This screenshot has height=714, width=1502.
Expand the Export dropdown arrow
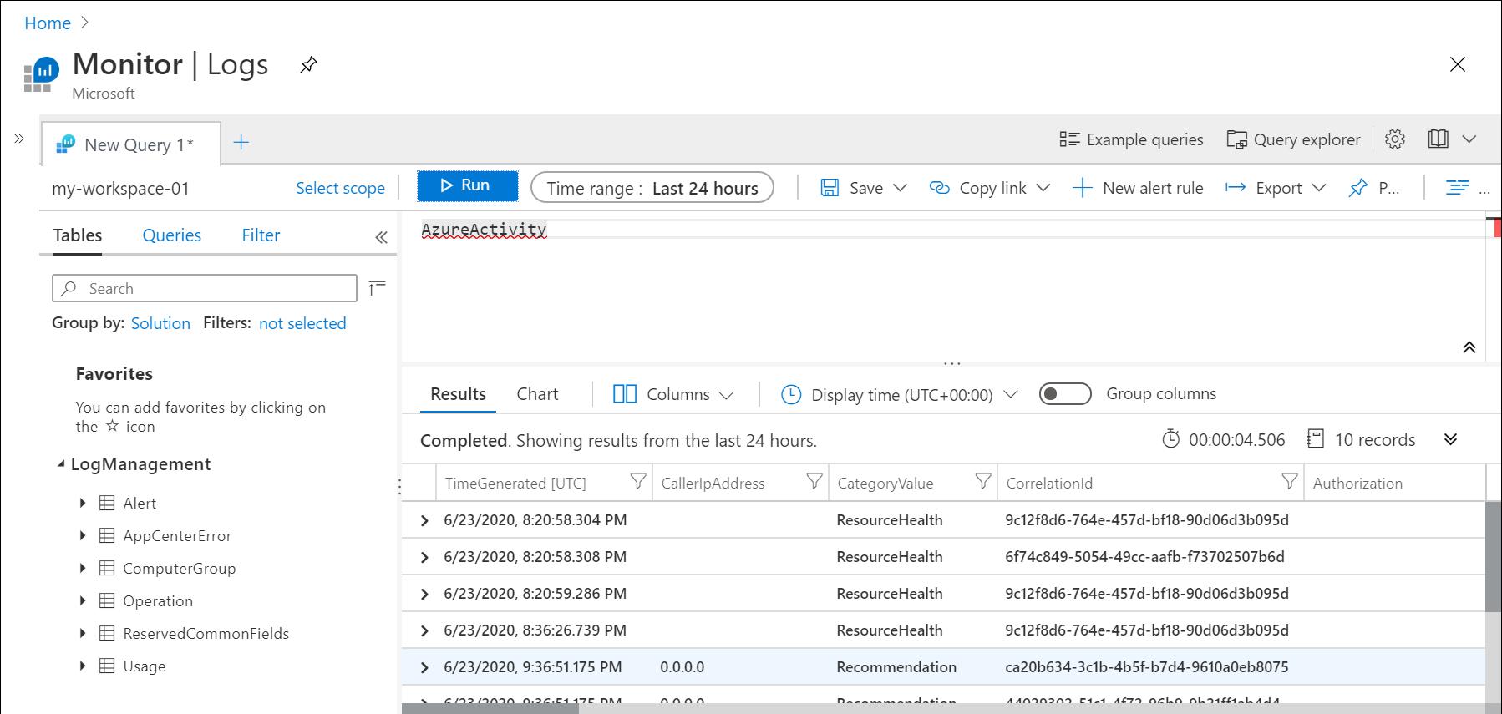click(x=1319, y=188)
